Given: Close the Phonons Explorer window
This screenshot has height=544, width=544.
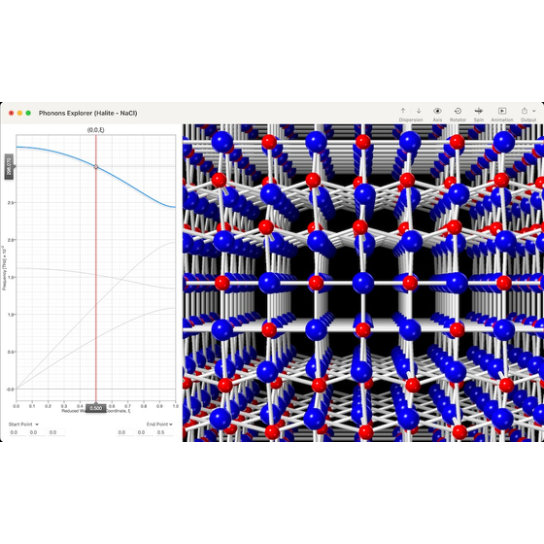Looking at the screenshot, I should pos(11,113).
